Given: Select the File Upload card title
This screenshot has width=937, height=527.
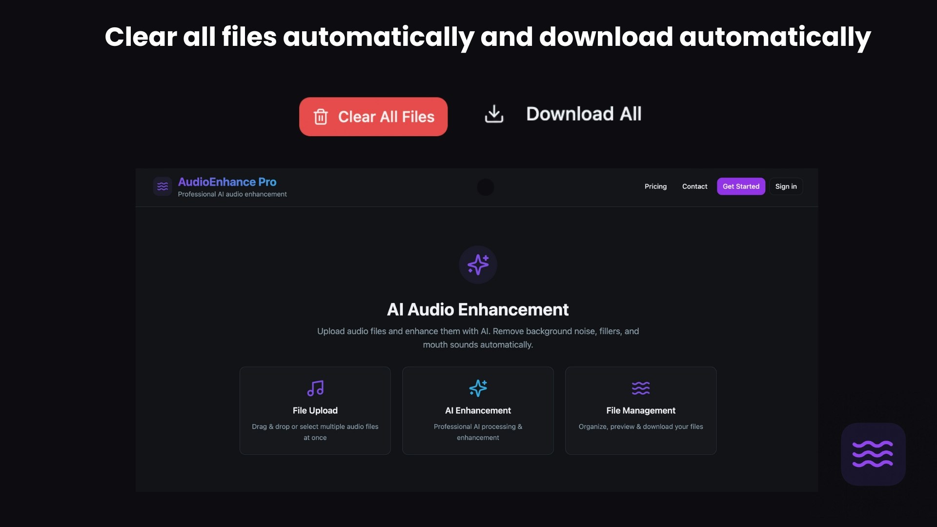Looking at the screenshot, I should pyautogui.click(x=315, y=410).
